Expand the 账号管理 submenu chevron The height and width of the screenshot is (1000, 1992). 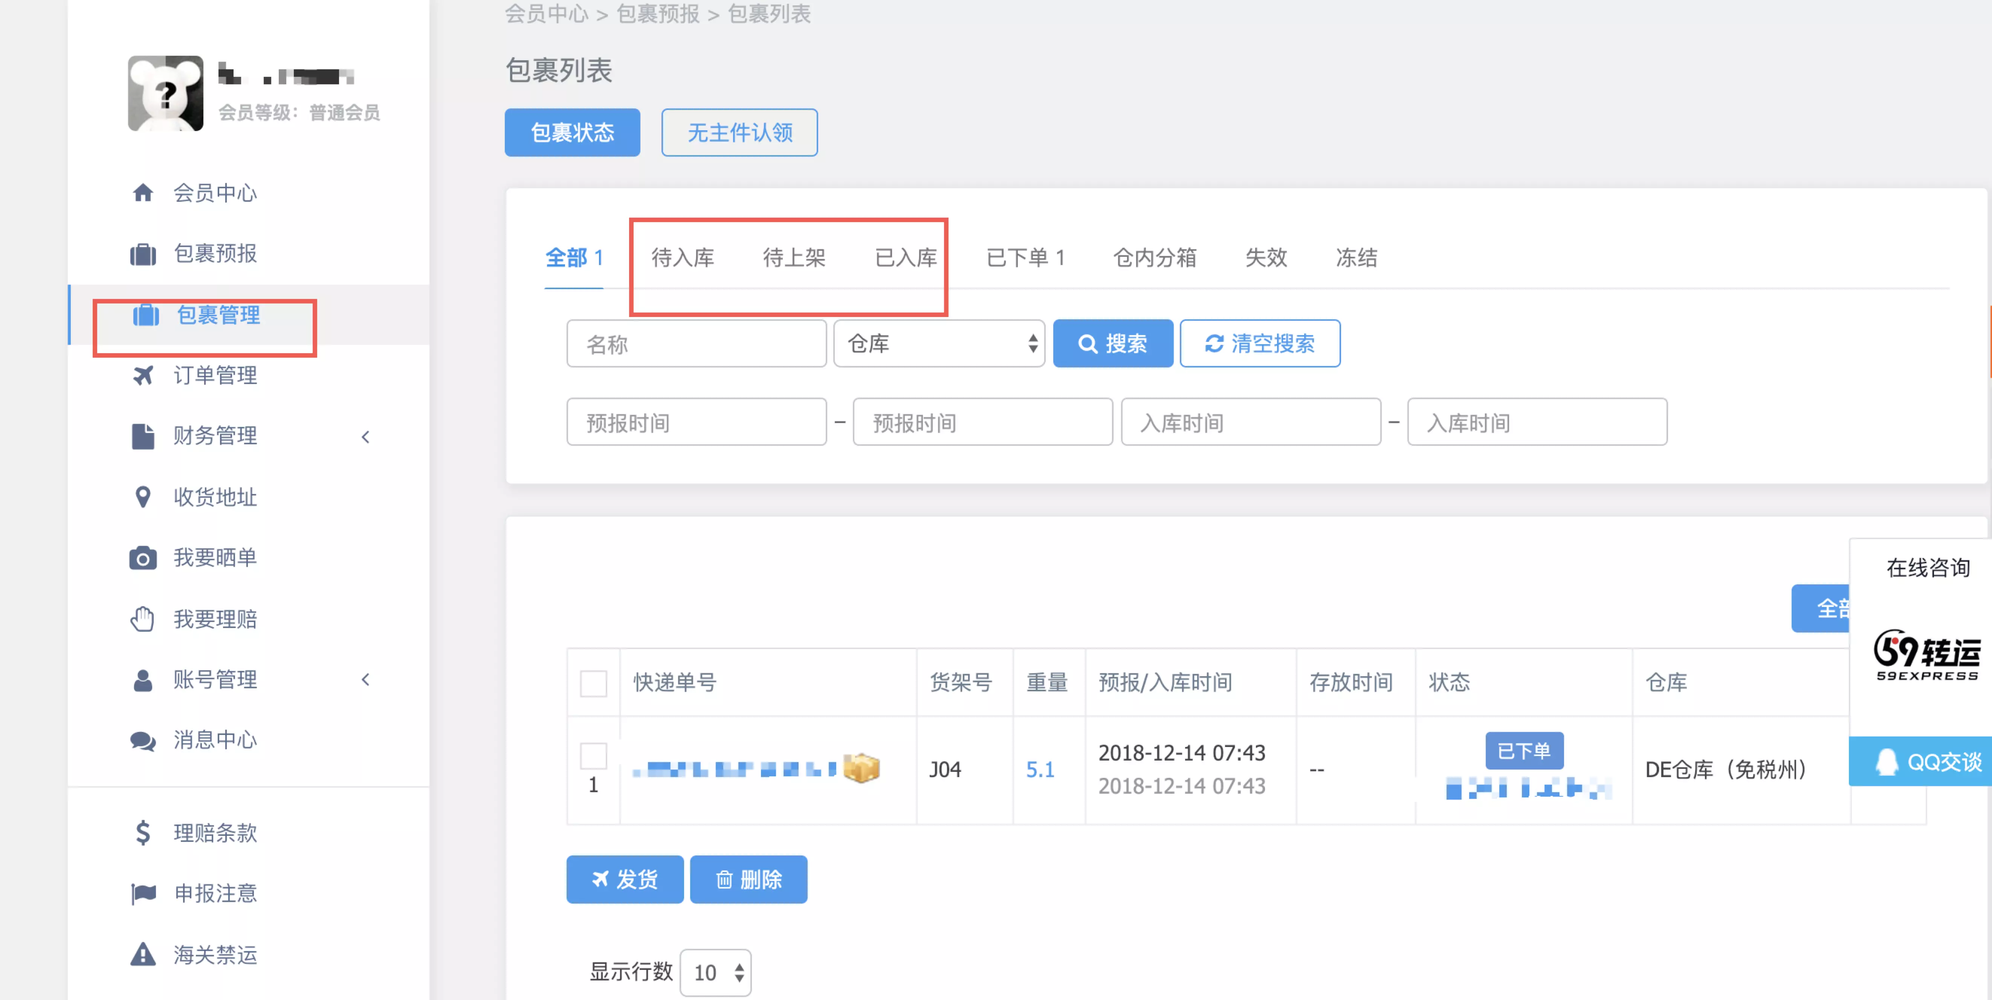366,679
